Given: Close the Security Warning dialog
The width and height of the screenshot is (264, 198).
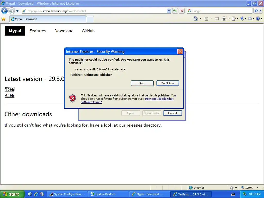Looking at the screenshot, I should (x=180, y=52).
